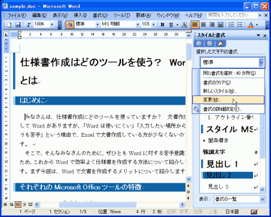Click the 書式の詳細設定 magnifier icon
This screenshot has width=271, height=217.
point(196,109)
